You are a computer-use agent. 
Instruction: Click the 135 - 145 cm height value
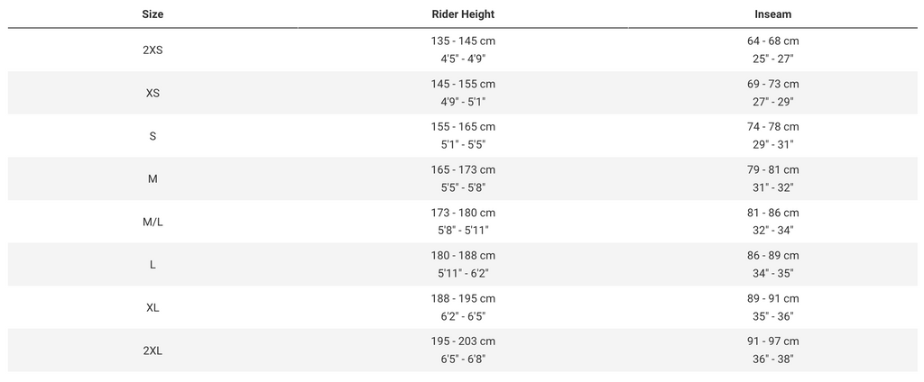463,41
